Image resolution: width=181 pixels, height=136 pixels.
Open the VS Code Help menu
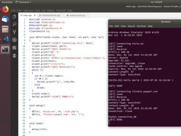tap(70, 11)
